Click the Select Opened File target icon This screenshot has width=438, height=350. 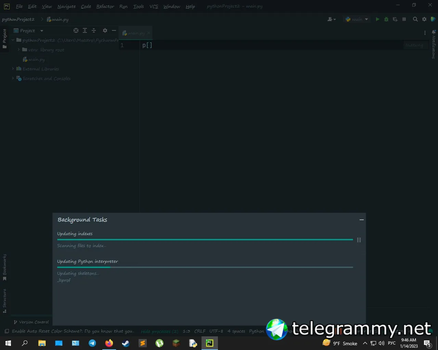coord(76,30)
